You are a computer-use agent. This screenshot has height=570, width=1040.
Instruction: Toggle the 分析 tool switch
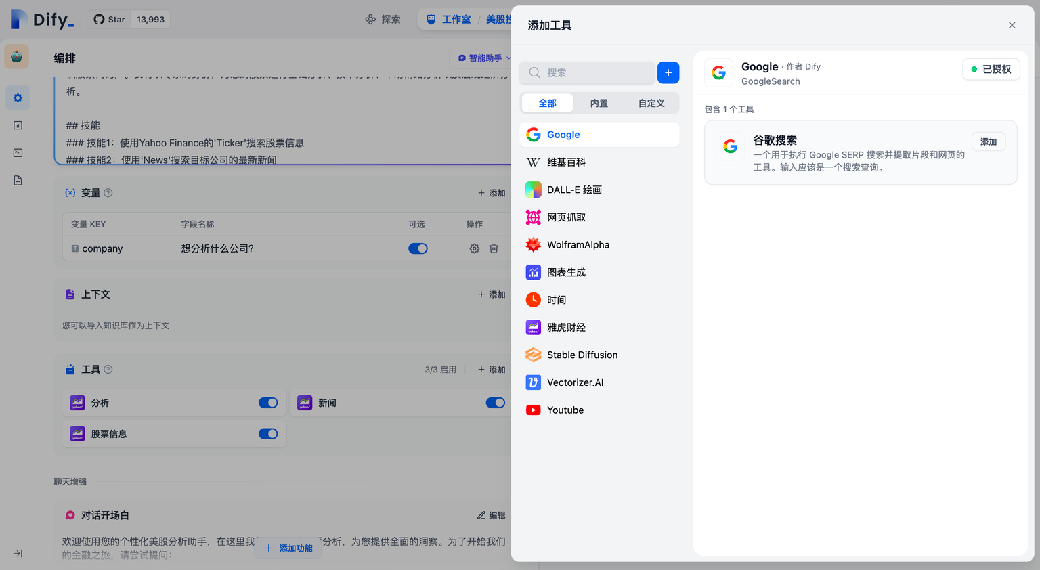pyautogui.click(x=268, y=403)
